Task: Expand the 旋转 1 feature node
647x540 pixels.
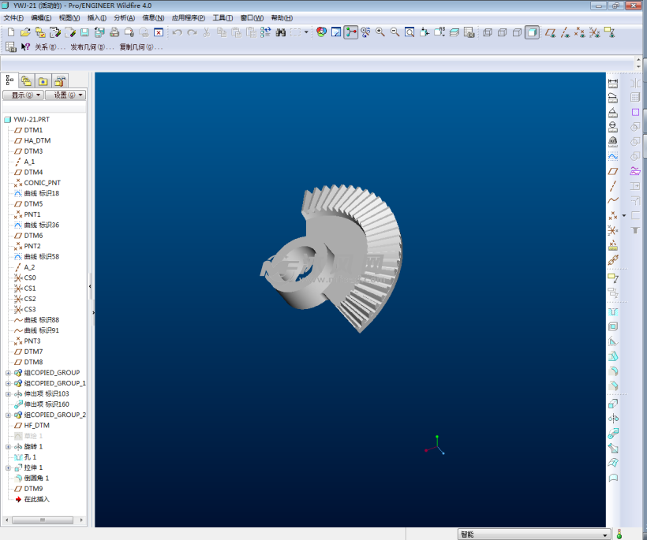Action: point(8,447)
